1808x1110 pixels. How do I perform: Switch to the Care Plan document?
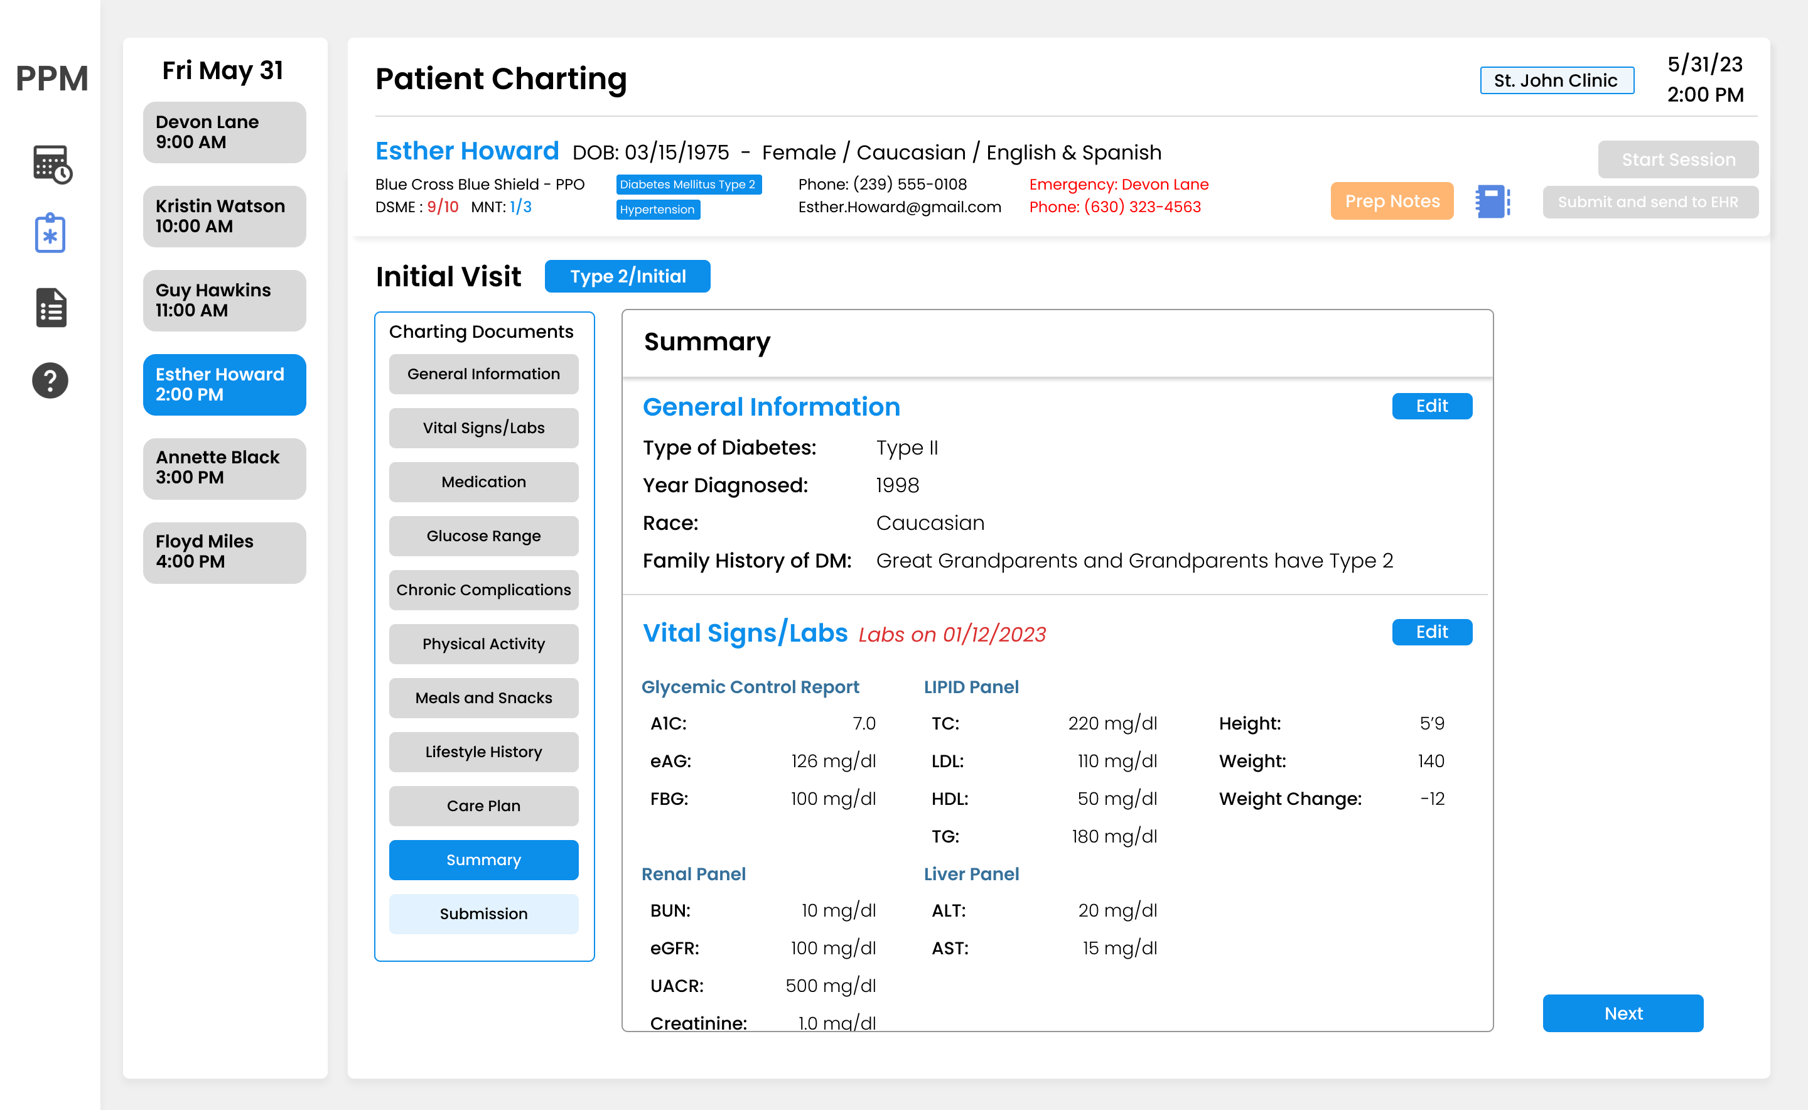coord(484,806)
